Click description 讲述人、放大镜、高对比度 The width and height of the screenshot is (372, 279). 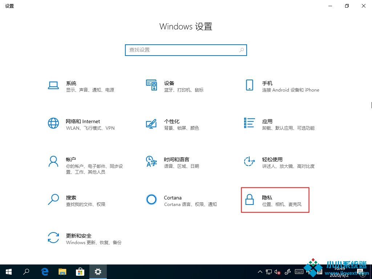click(x=288, y=166)
